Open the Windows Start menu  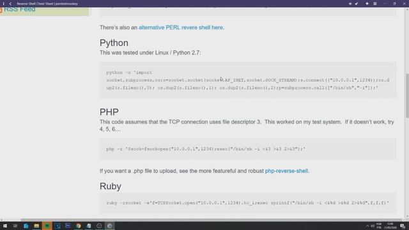point(5,226)
